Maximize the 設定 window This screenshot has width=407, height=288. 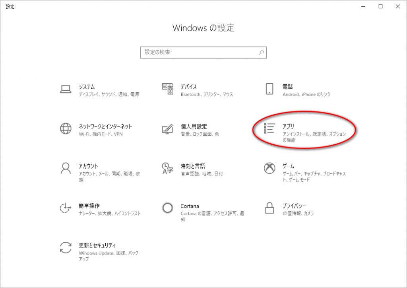coord(380,6)
